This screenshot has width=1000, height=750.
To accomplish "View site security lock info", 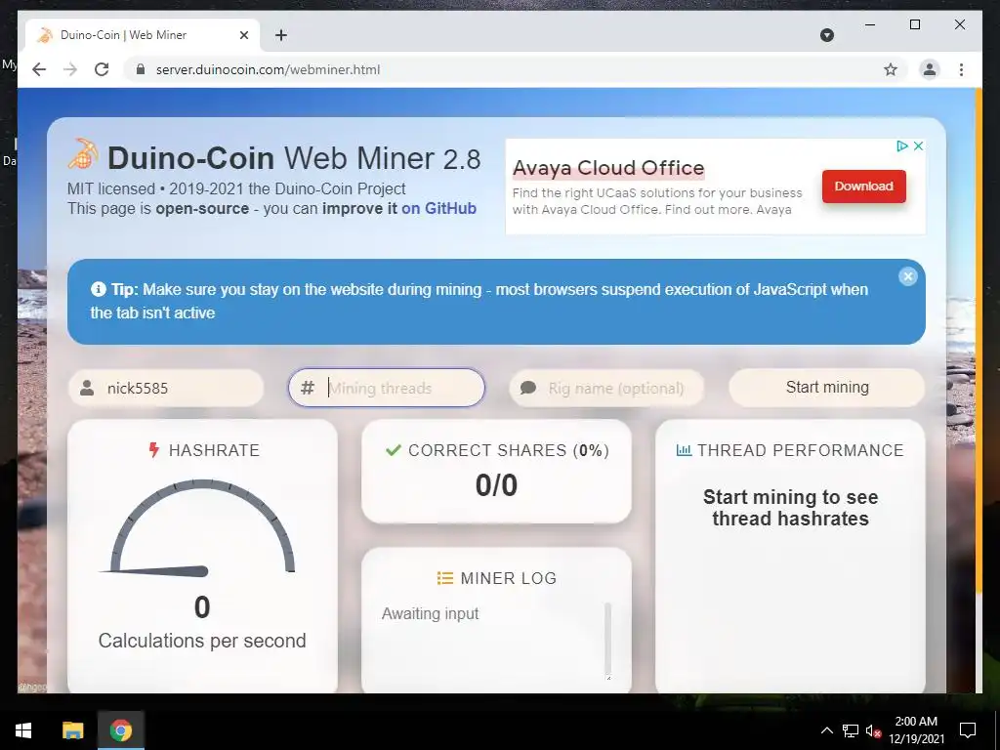I will (141, 69).
